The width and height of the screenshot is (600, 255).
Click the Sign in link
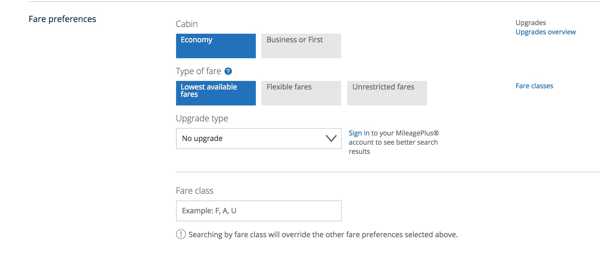pos(359,133)
